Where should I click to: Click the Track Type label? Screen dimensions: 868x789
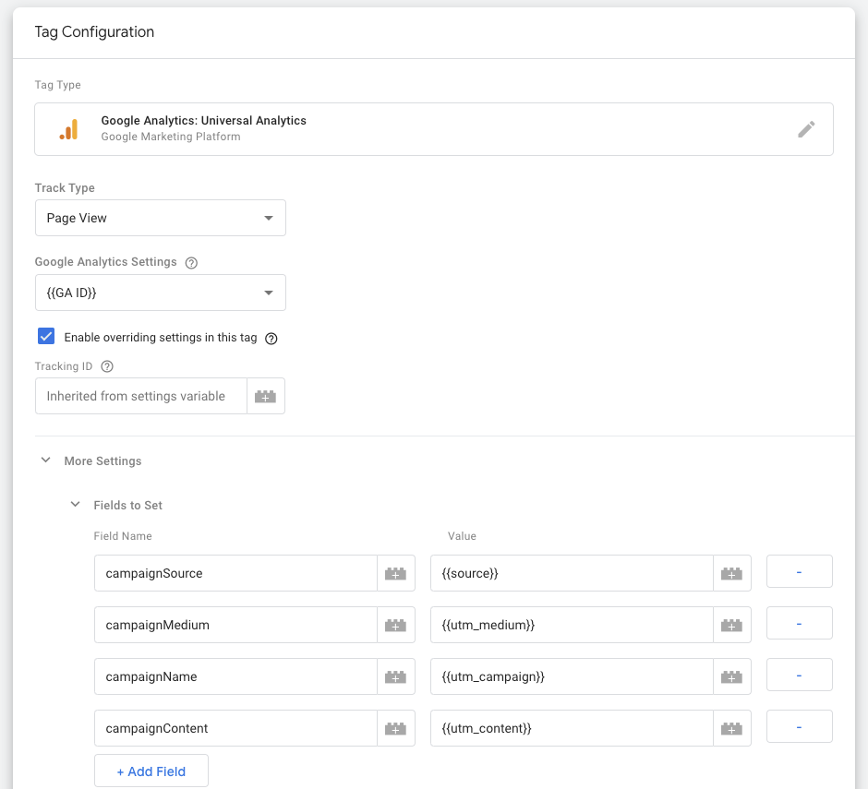tap(65, 188)
